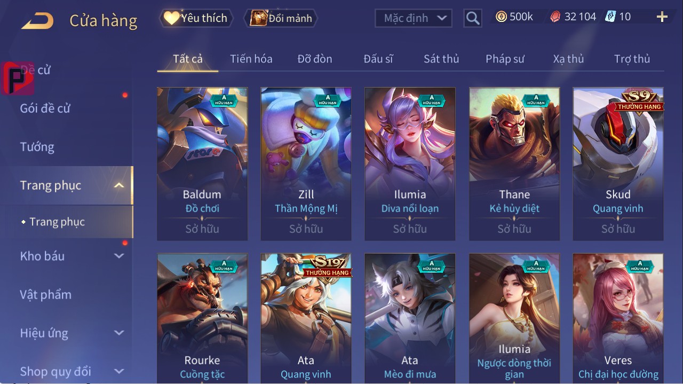Select the Tiến hóa tab
Screen dimensions: 683x384
251,59
